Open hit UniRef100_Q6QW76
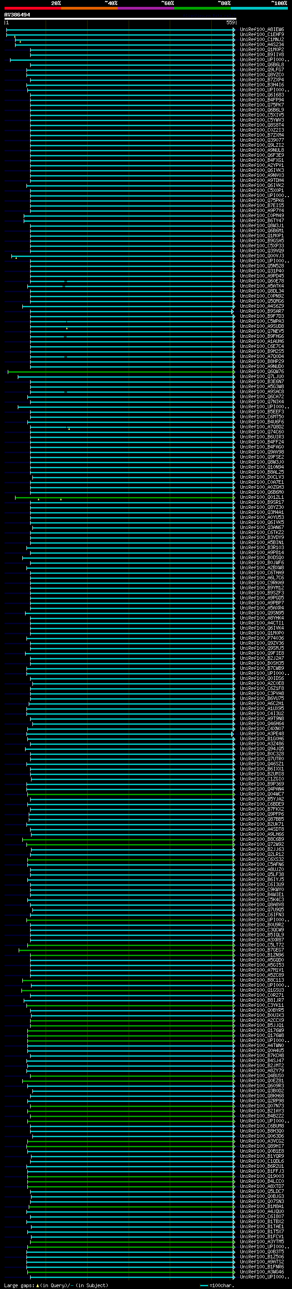 (x=261, y=372)
